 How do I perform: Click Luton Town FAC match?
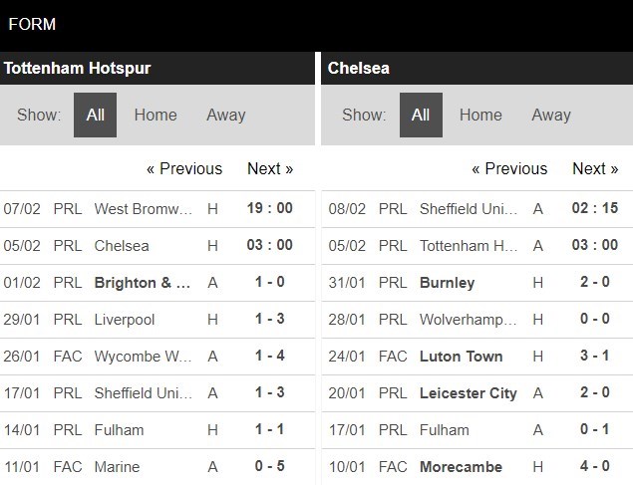pos(462,356)
